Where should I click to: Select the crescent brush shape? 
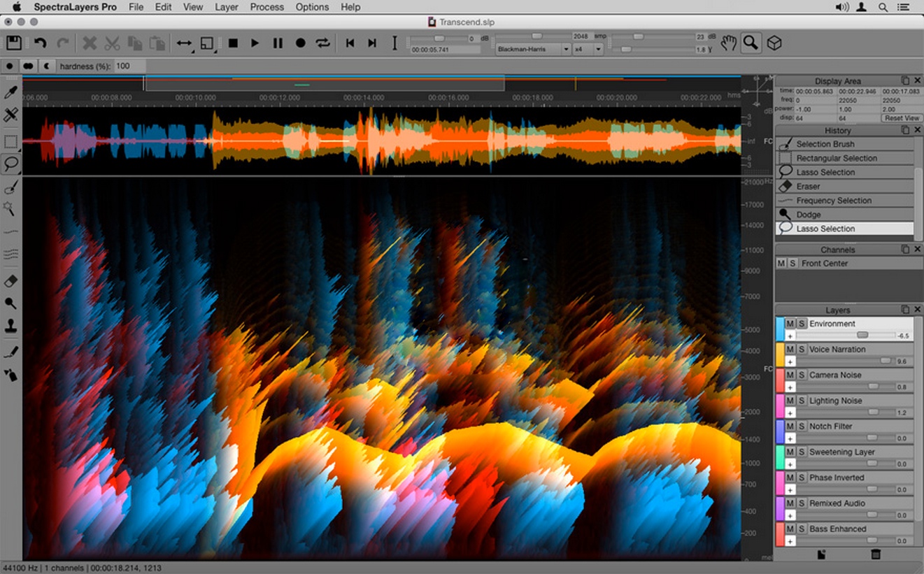47,66
